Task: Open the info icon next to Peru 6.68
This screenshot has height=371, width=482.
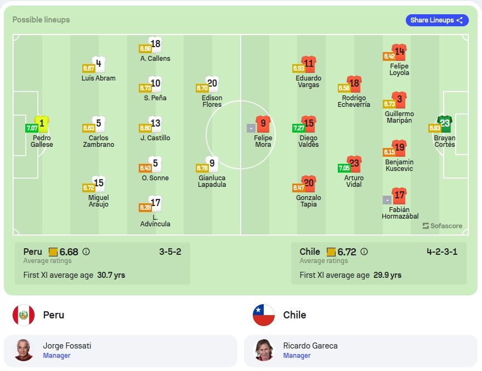Action: 86,252
